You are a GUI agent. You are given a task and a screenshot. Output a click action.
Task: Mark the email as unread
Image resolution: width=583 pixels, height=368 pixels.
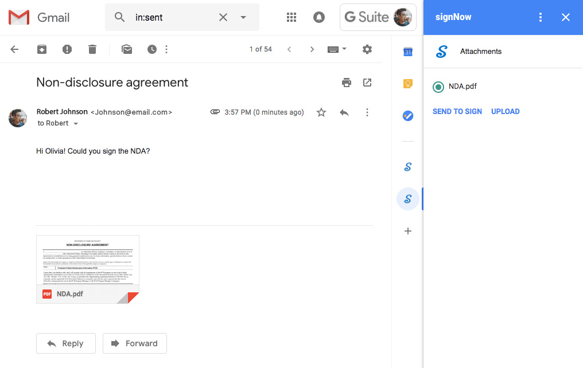click(x=127, y=49)
